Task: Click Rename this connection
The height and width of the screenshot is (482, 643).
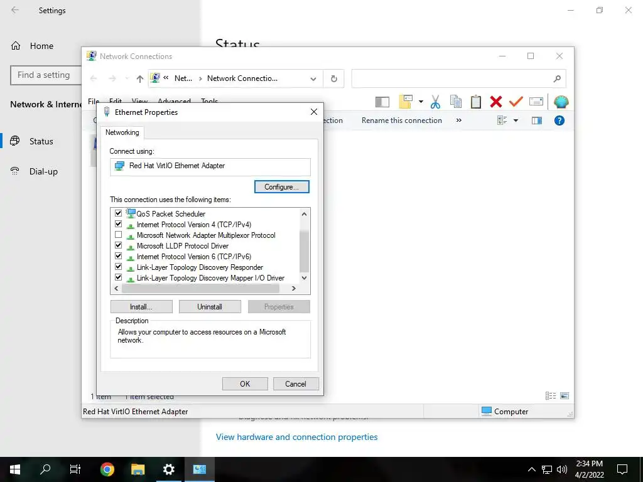Action: point(401,120)
